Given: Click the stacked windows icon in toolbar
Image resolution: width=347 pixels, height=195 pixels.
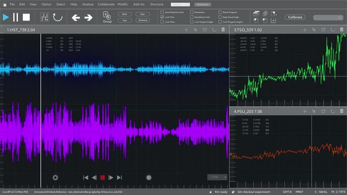Looking at the screenshot, I should coord(256,14).
